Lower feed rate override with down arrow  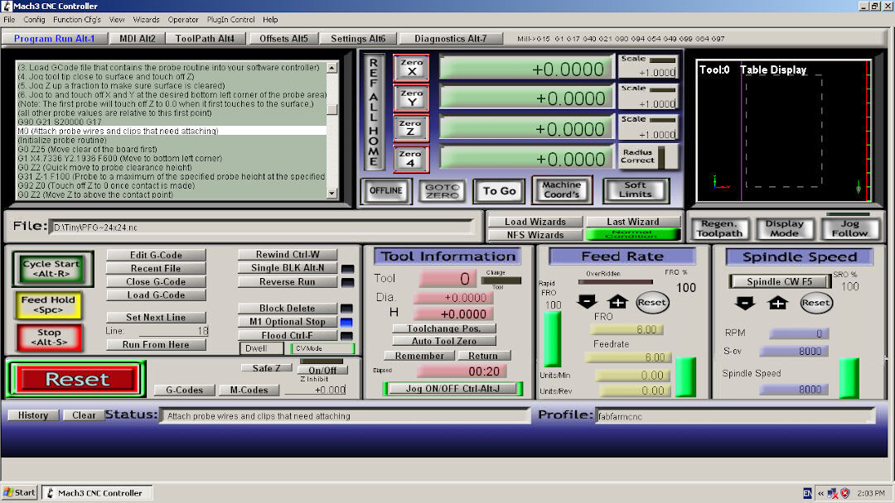587,301
